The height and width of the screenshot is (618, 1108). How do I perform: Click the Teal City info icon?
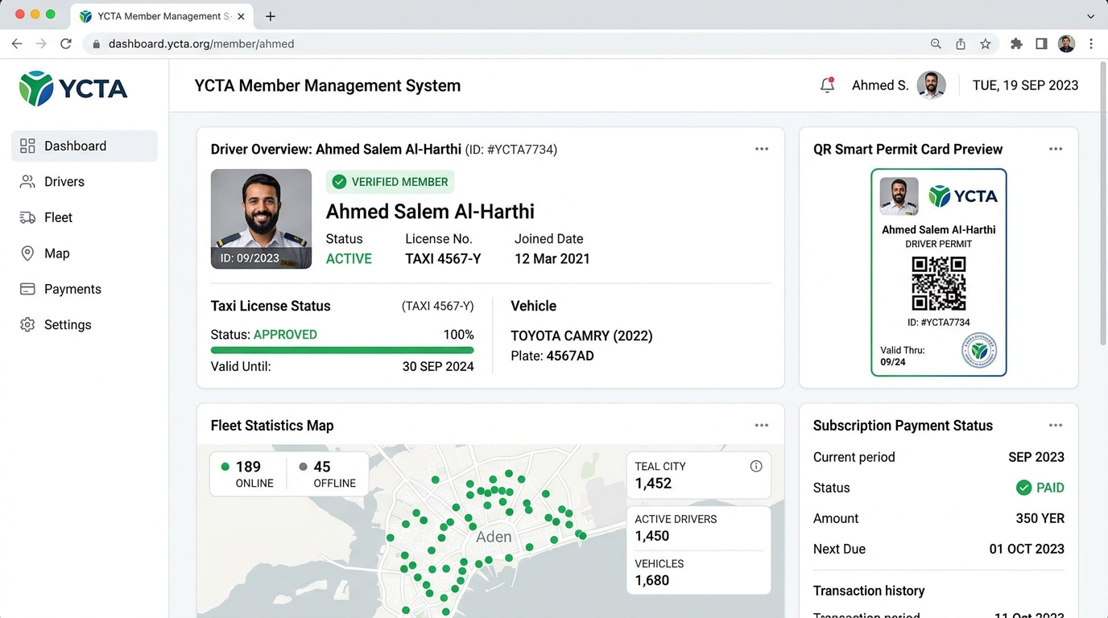(756, 466)
